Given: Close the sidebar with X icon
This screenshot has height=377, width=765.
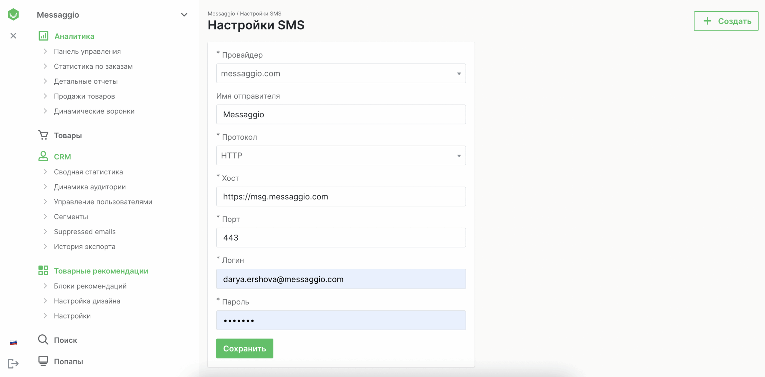Looking at the screenshot, I should tap(13, 36).
